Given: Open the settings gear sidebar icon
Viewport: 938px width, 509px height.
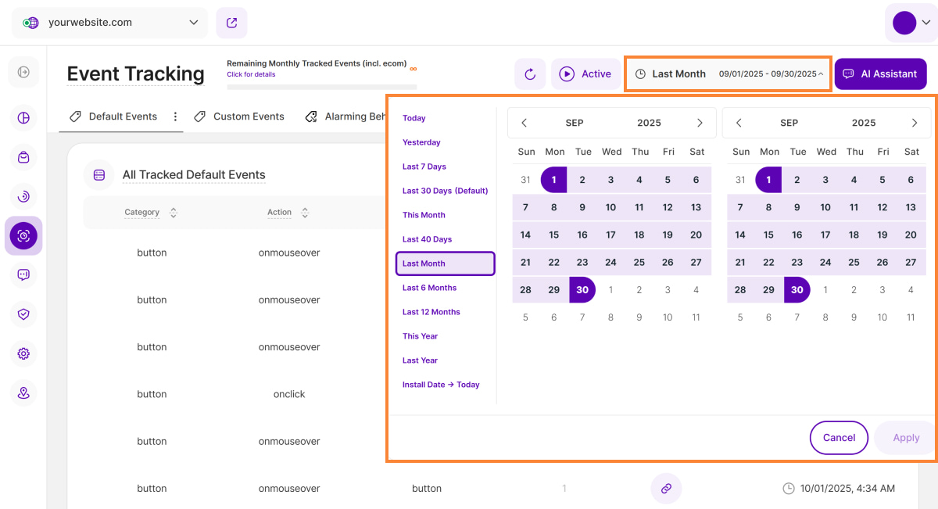Looking at the screenshot, I should 23,353.
